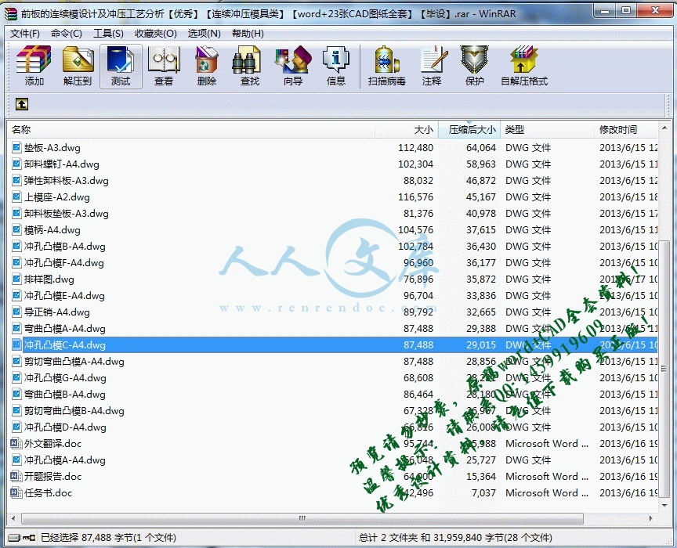
Task: Open the Options (选项) menu
Action: coord(205,33)
